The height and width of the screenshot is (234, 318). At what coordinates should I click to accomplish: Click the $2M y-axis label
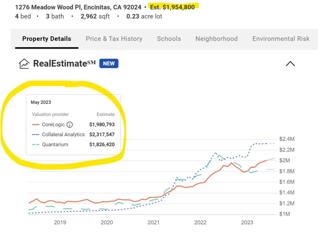coord(284,160)
